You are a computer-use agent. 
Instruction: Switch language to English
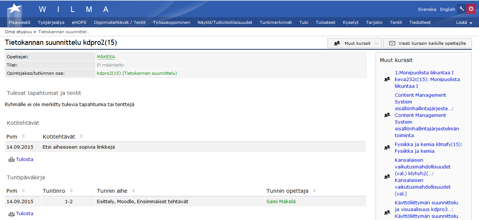(448, 9)
